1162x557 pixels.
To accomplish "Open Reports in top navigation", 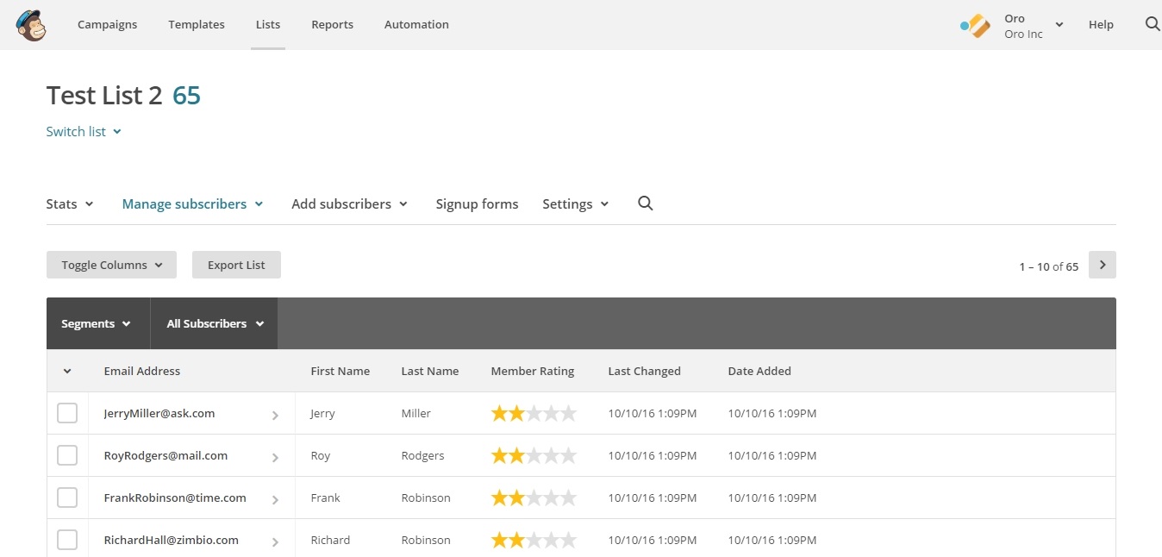I will (332, 24).
